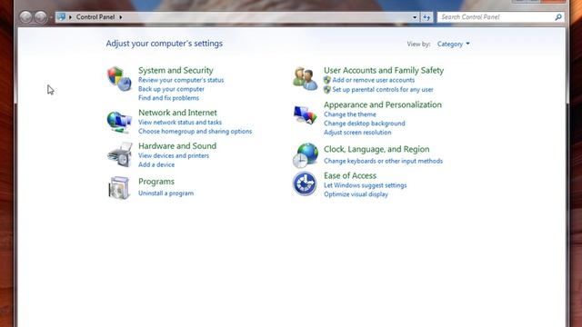Click Change keyboards or other input methods
Viewport: 582px width, 327px height.
click(x=383, y=161)
